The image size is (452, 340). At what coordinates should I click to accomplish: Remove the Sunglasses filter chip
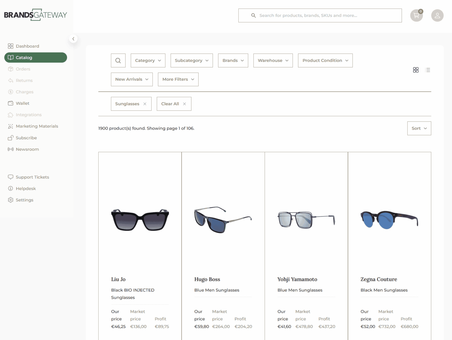[145, 104]
